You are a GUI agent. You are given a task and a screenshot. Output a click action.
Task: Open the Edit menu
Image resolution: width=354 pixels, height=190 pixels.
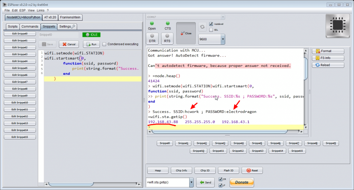(x=15, y=10)
